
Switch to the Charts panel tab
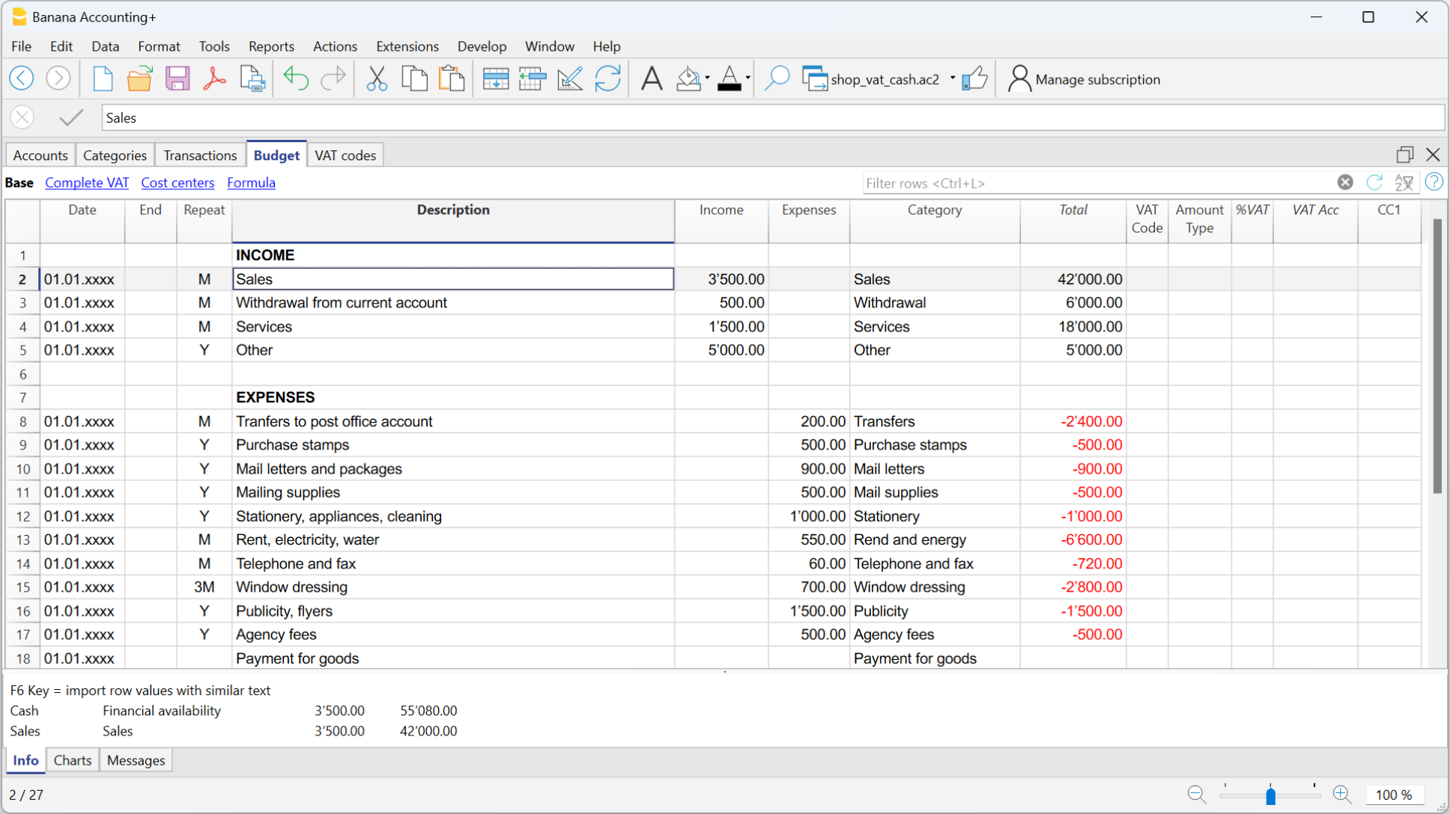(73, 760)
